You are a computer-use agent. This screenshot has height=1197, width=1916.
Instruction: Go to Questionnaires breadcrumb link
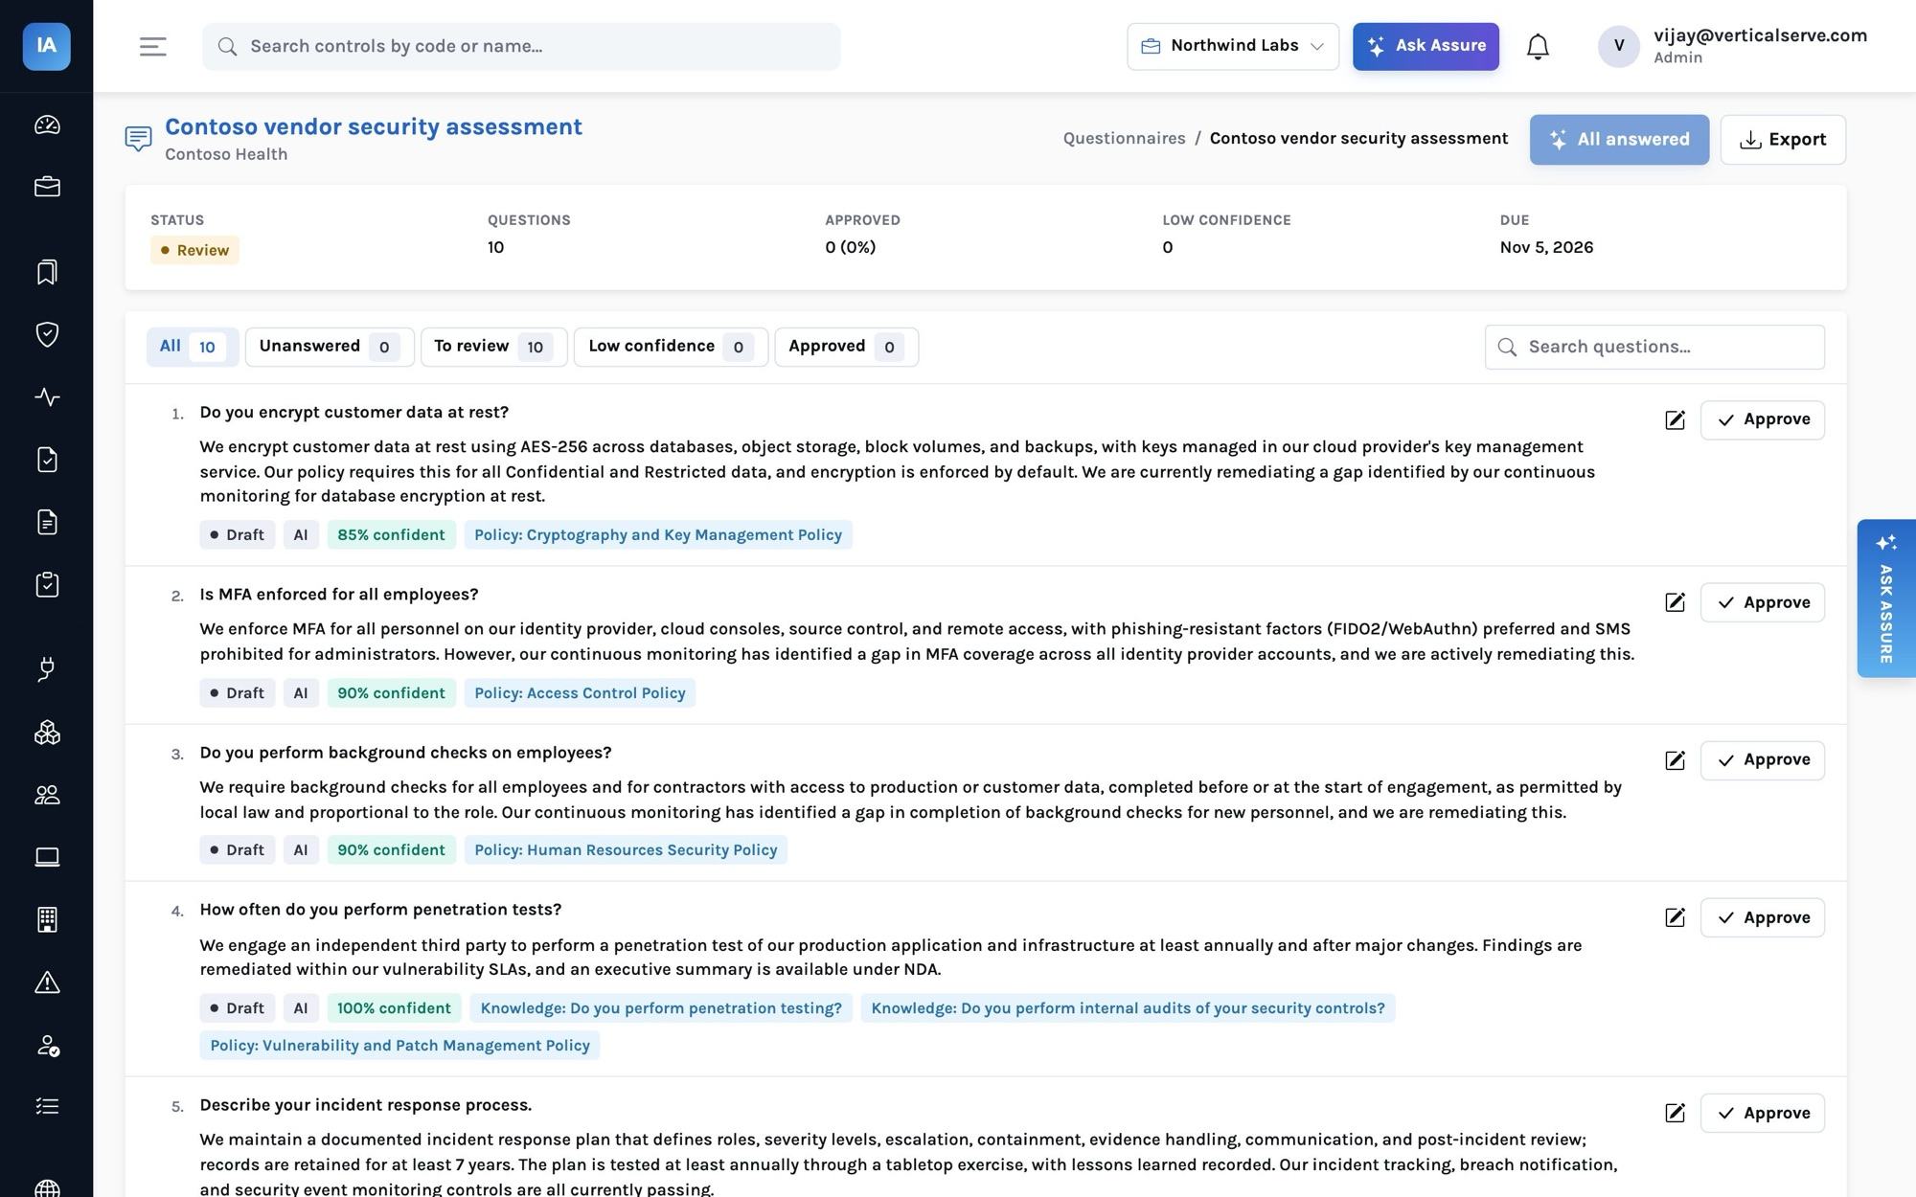[x=1124, y=139]
